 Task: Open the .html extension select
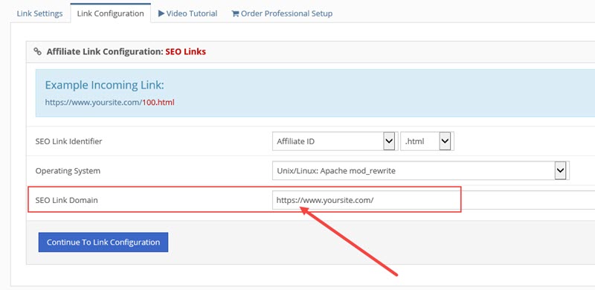point(427,141)
